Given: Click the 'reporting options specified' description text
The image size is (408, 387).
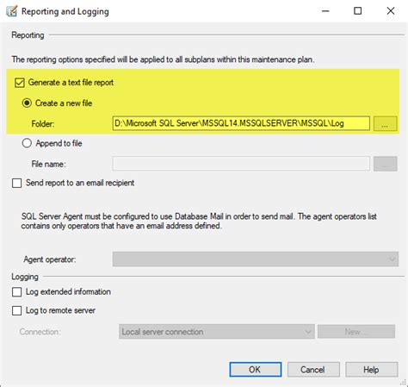Looking at the screenshot, I should 163,59.
